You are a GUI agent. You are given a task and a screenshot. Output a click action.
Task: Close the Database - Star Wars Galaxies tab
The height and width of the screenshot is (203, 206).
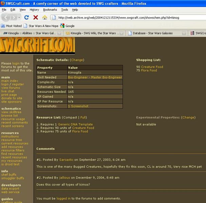pyautogui.click(x=184, y=33)
